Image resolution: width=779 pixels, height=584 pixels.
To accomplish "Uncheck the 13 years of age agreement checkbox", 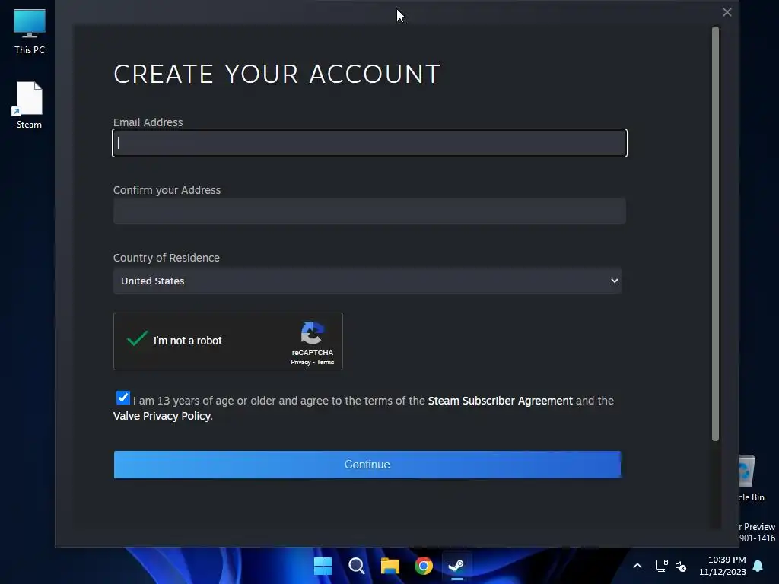I will point(122,398).
